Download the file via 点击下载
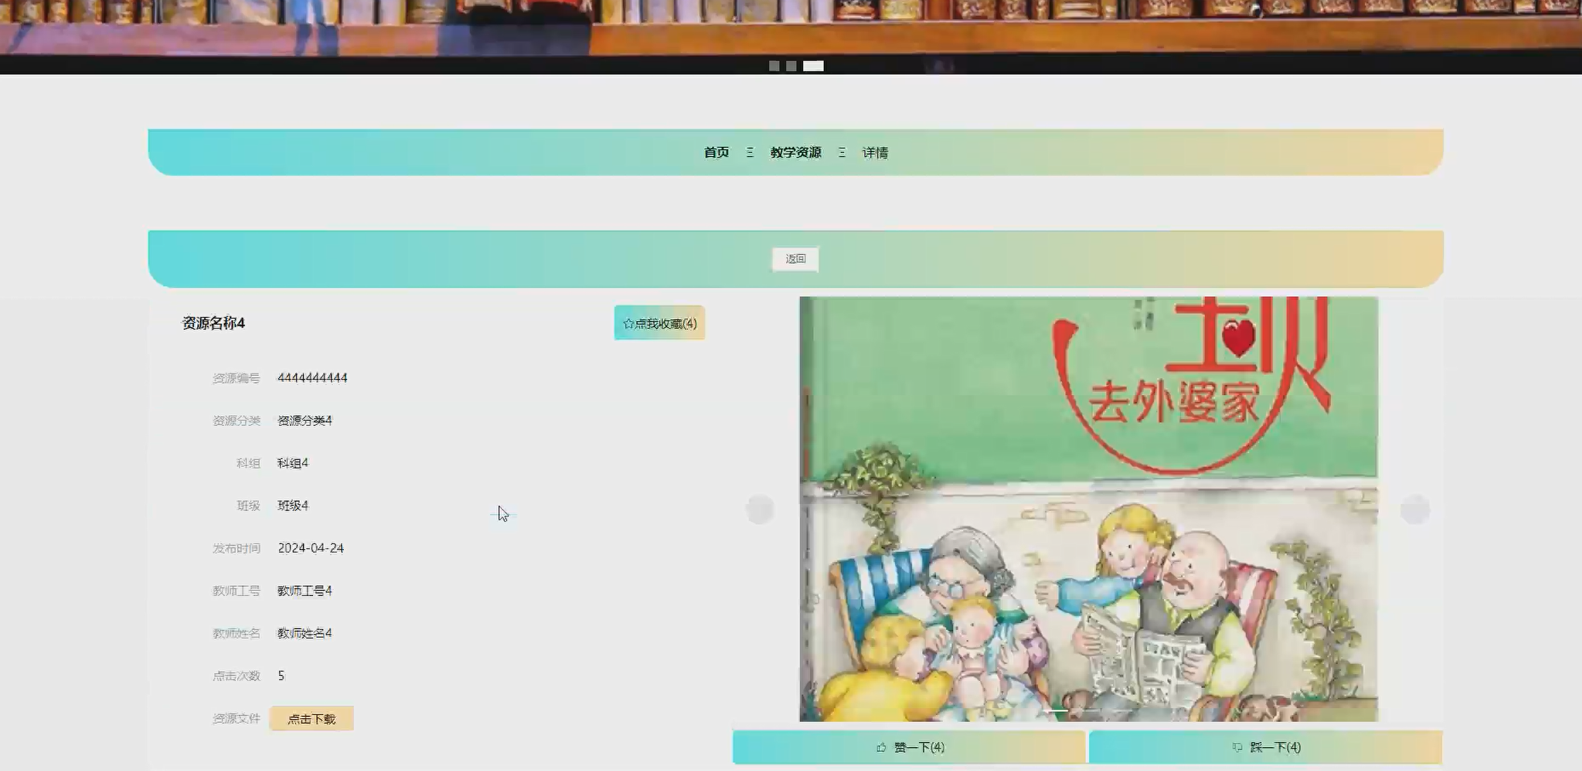This screenshot has height=771, width=1582. point(312,719)
